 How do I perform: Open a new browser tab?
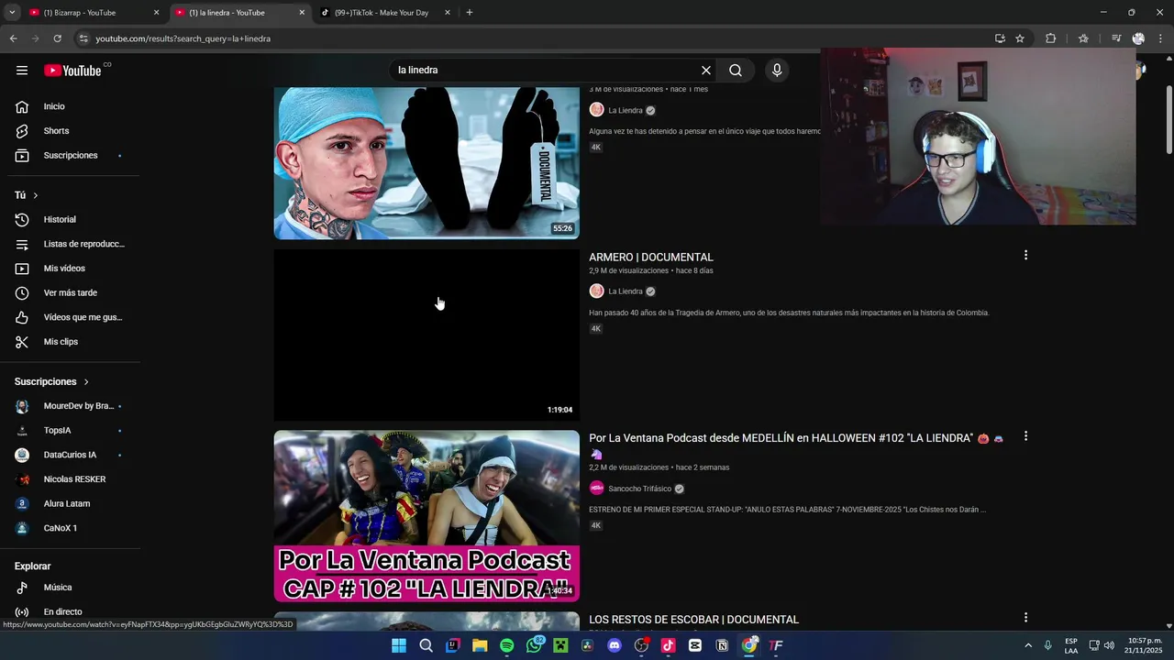pos(470,13)
